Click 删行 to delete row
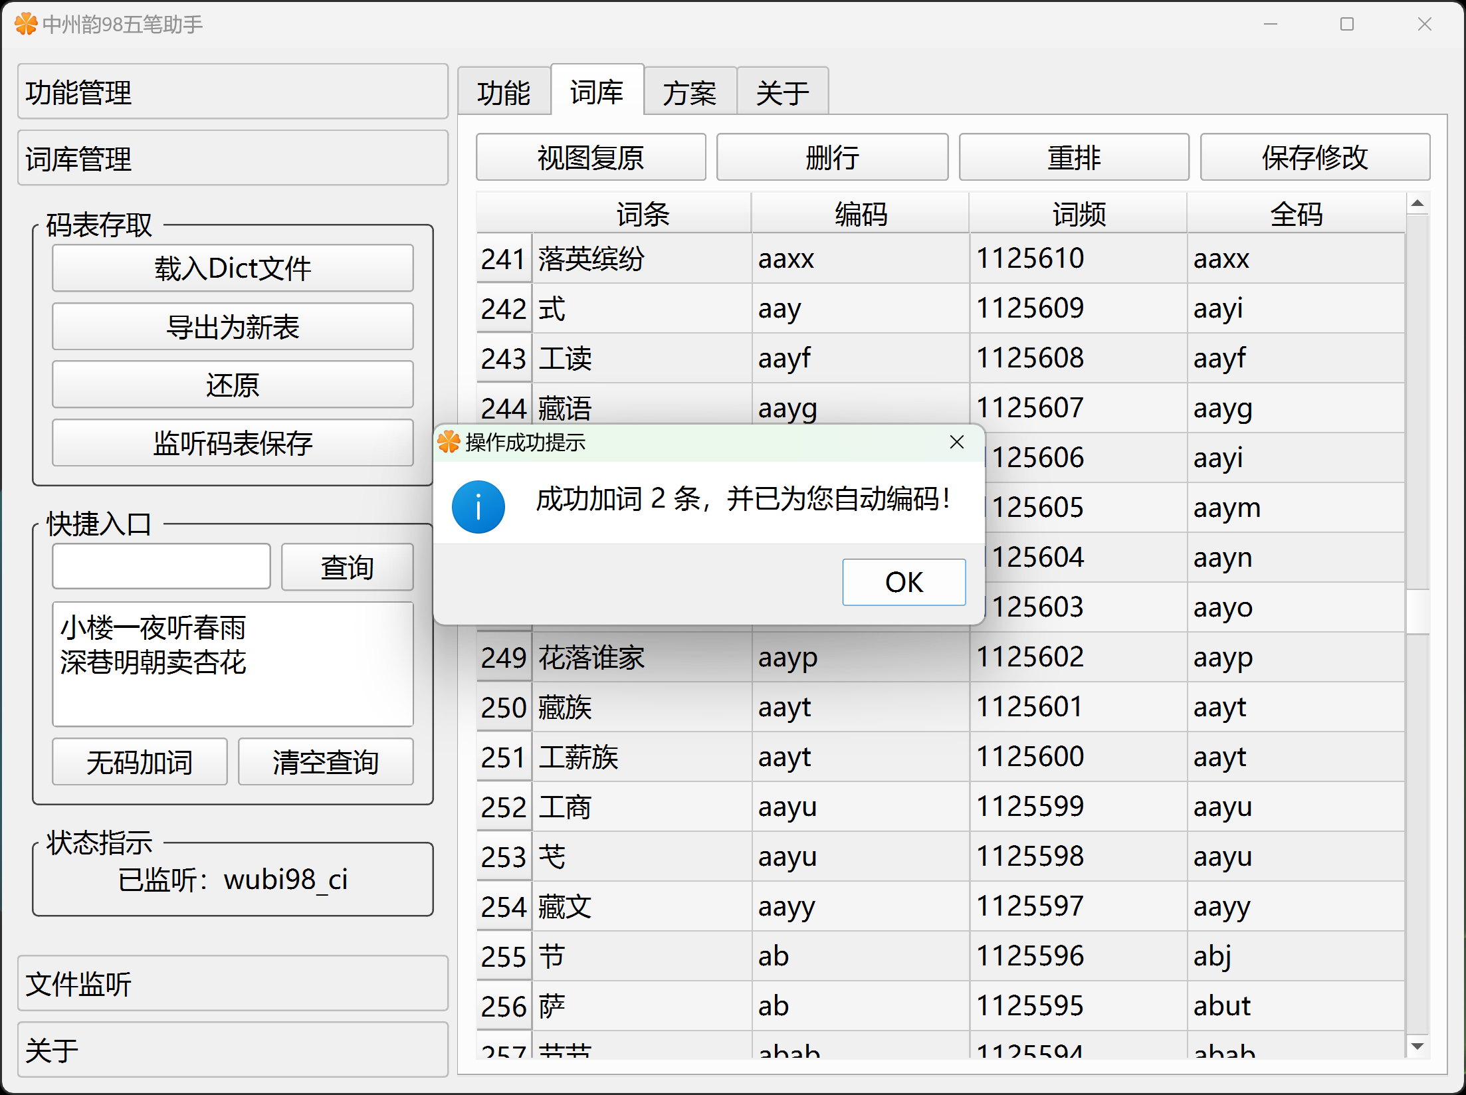Viewport: 1466px width, 1095px height. 832,157
